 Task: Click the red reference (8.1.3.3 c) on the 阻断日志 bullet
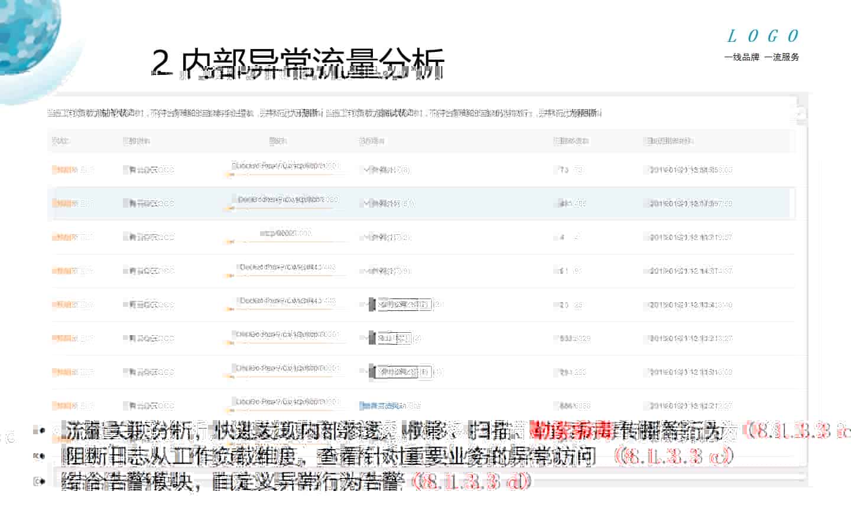pyautogui.click(x=674, y=457)
